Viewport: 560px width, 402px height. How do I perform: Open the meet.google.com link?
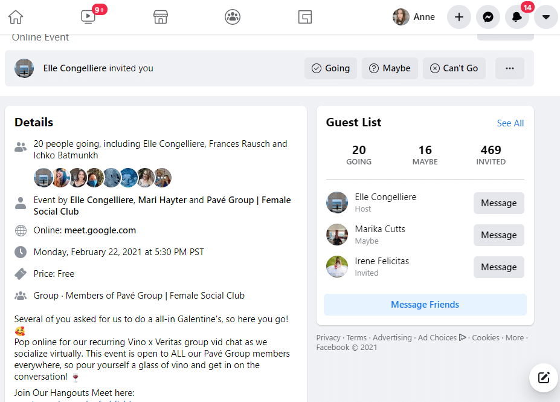pyautogui.click(x=100, y=230)
